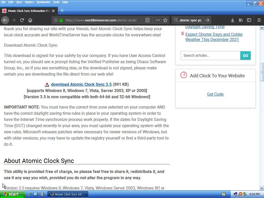264x198 pixels.
Task: Close the Atomic Clock Sync tab
Action: click(x=53, y=11)
